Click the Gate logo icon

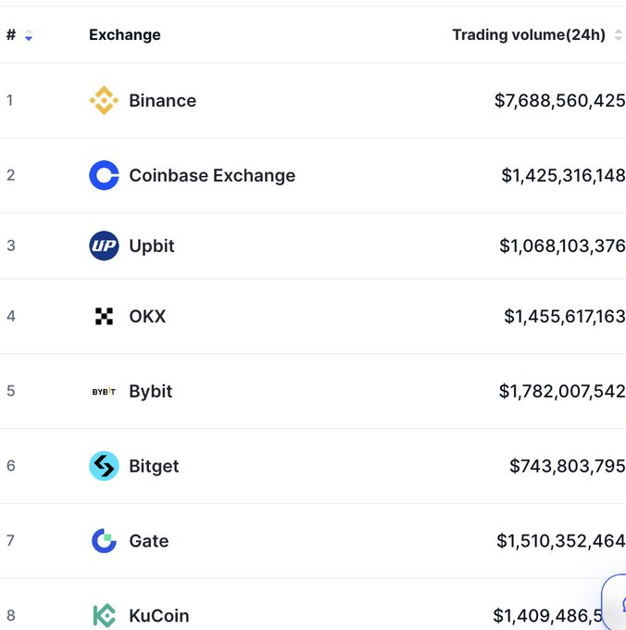(x=104, y=541)
